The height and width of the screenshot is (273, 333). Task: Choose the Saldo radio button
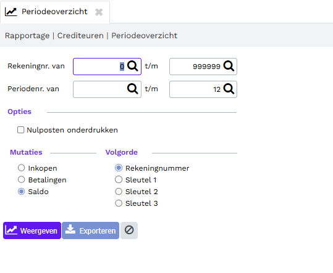pos(21,192)
